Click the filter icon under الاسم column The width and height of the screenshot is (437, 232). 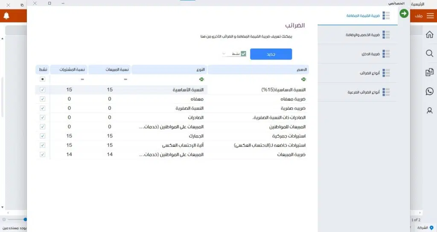(x=303, y=80)
